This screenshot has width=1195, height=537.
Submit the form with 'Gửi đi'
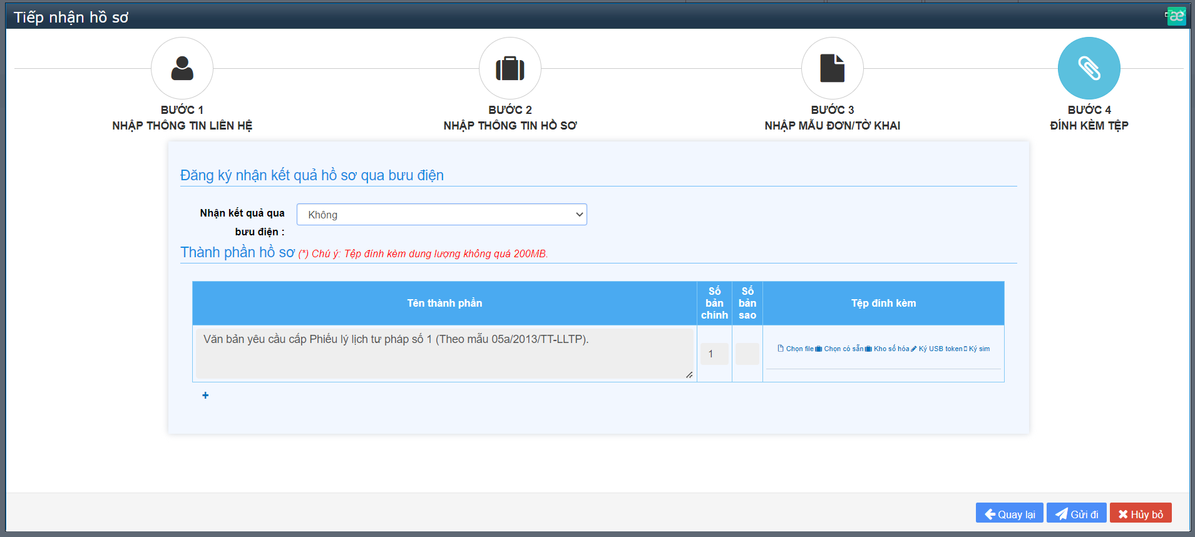[1076, 514]
